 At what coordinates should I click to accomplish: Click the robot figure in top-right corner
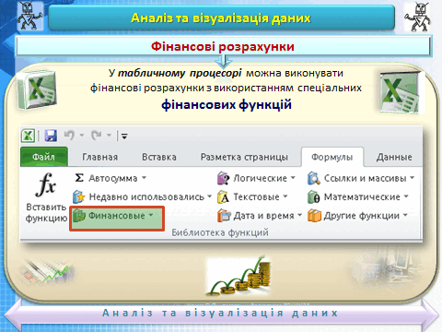418,17
